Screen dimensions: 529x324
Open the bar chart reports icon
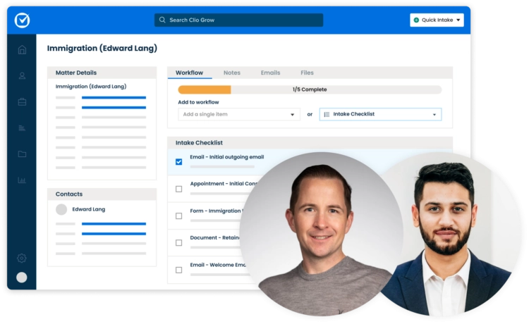tap(22, 180)
